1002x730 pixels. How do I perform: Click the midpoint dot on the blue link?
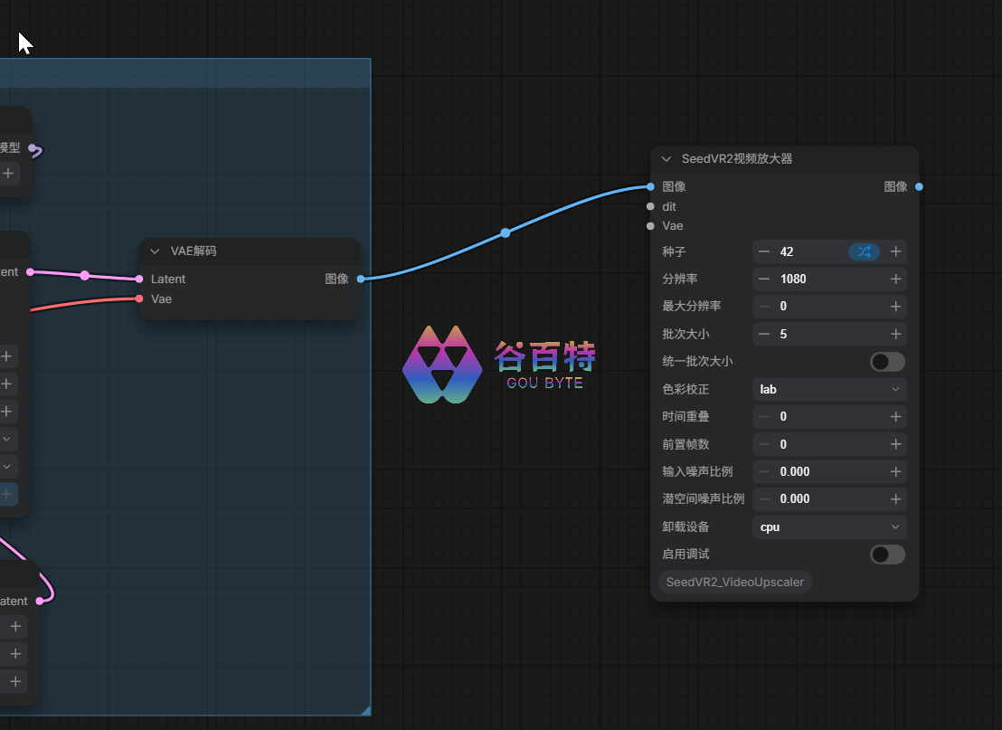pos(506,232)
